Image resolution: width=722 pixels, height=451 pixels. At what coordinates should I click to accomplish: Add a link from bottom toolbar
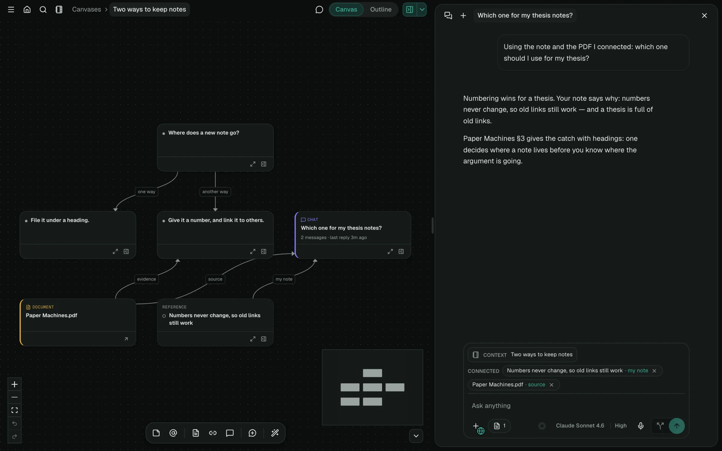pos(213,433)
